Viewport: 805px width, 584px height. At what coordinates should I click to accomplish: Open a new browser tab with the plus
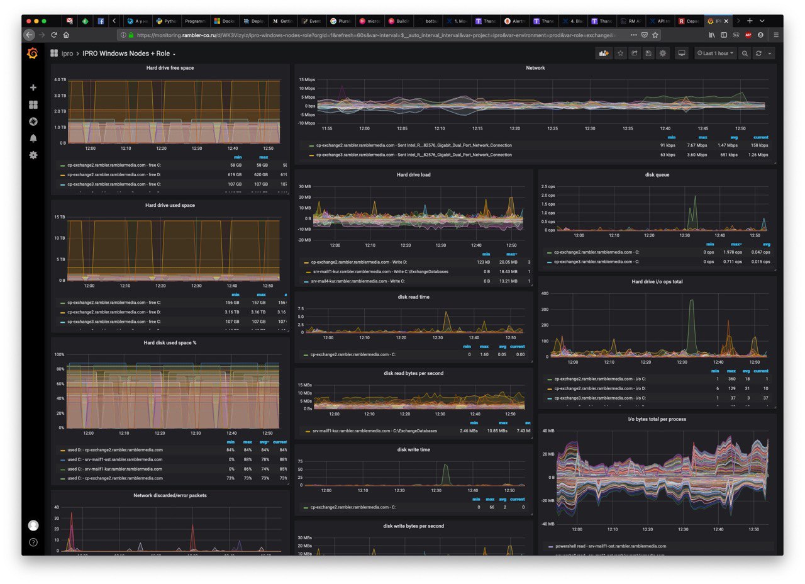(x=750, y=21)
